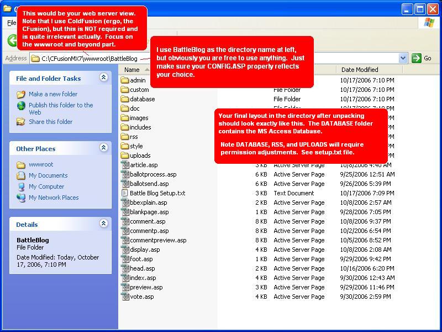Collapse the File and Folder Tasks panel
Image resolution: width=442 pixels, height=332 pixels.
pyautogui.click(x=103, y=78)
